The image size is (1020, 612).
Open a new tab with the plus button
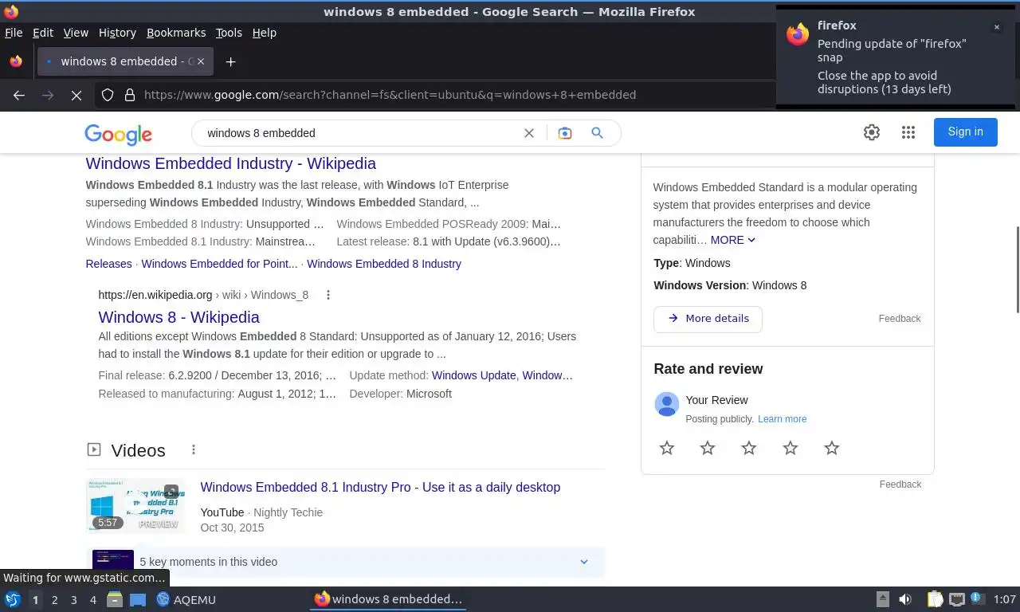230,61
